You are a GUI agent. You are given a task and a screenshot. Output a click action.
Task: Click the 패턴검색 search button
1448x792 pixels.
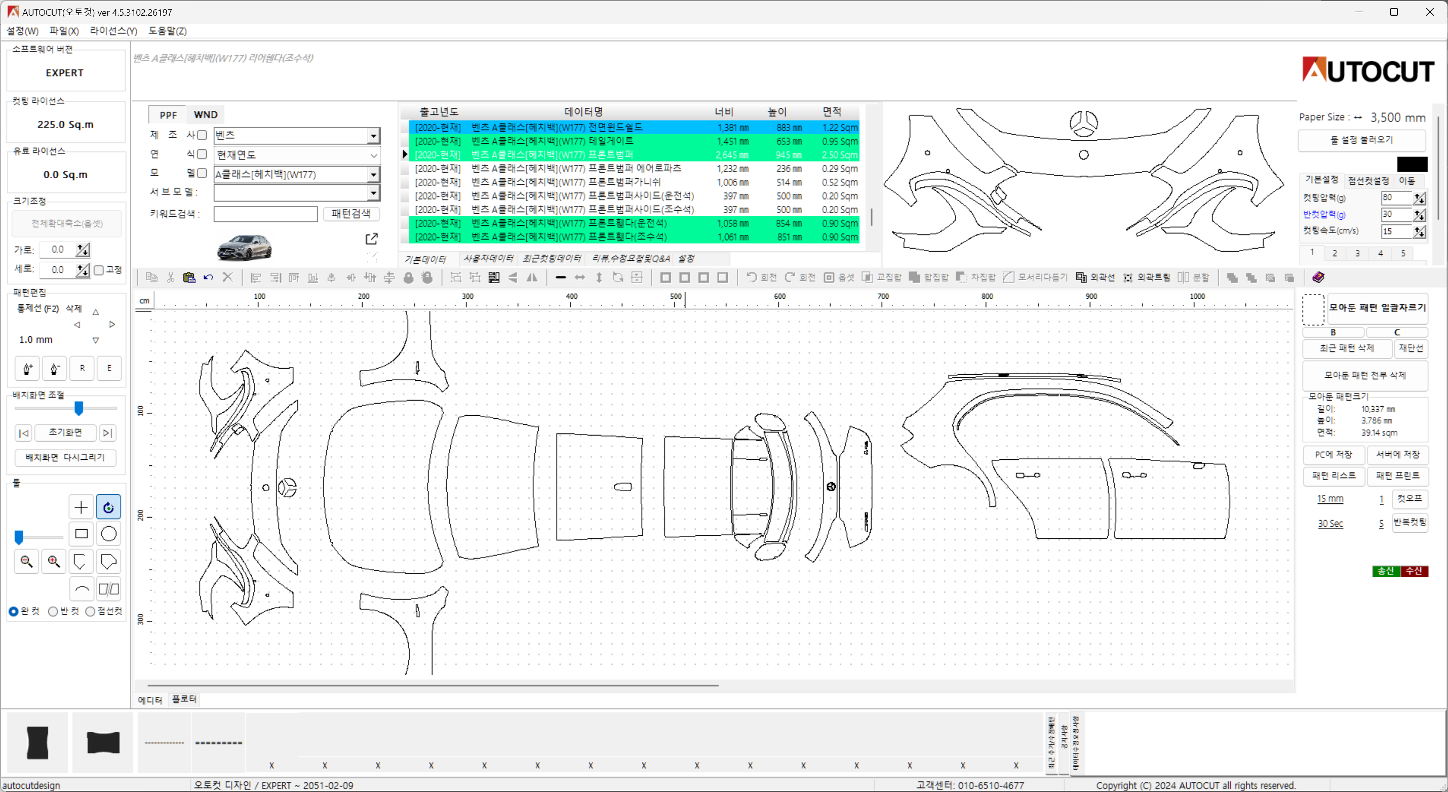[351, 214]
